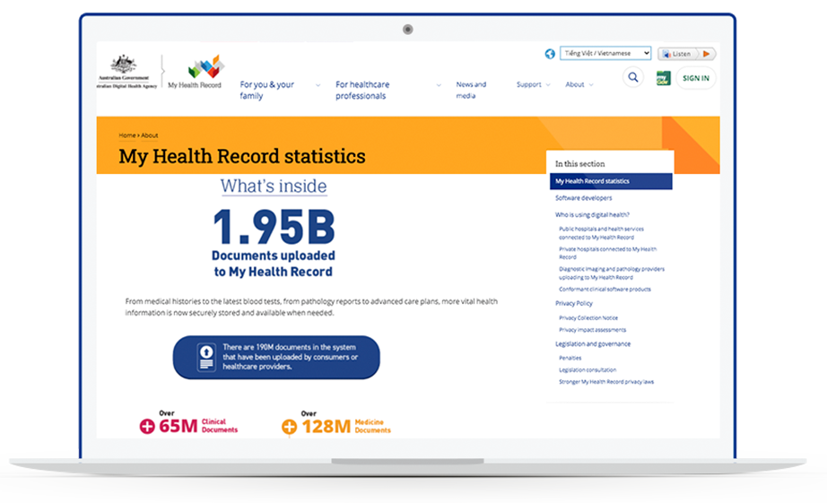
Task: Open the Support menu item
Action: (528, 84)
